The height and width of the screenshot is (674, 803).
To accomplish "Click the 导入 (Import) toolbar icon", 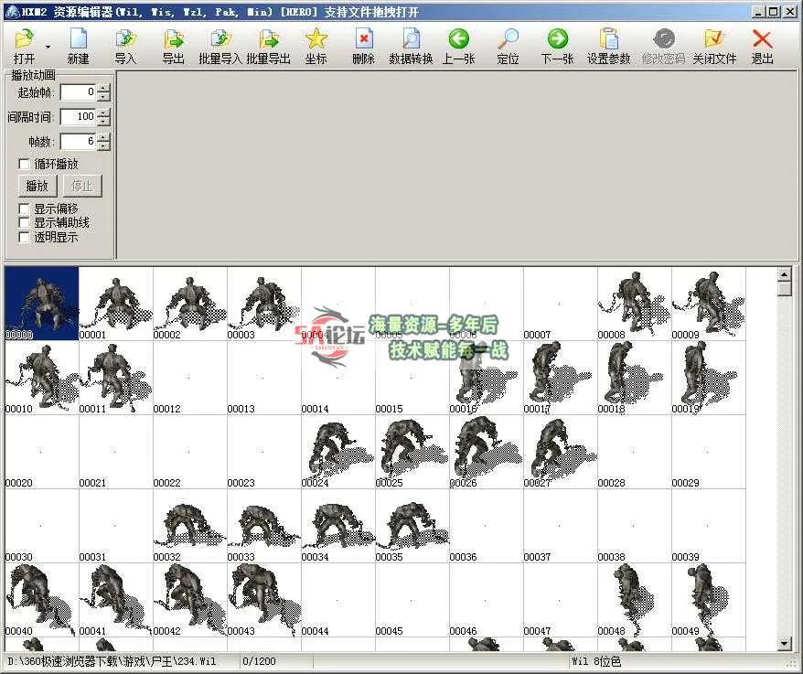I will tap(125, 40).
